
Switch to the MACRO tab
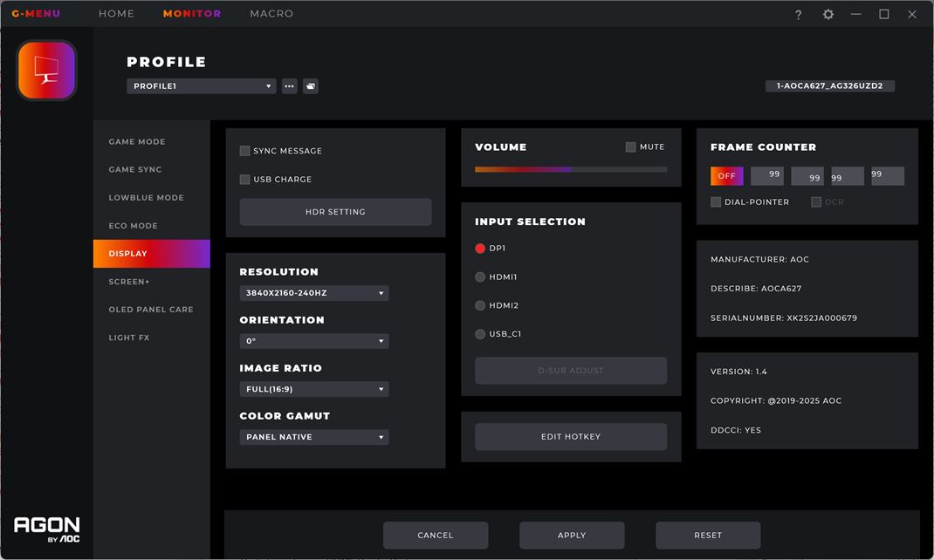click(x=271, y=13)
